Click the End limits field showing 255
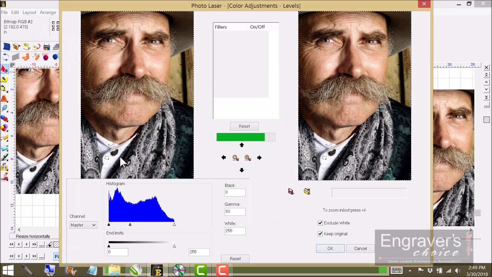The height and width of the screenshot is (277, 492). pos(199,252)
